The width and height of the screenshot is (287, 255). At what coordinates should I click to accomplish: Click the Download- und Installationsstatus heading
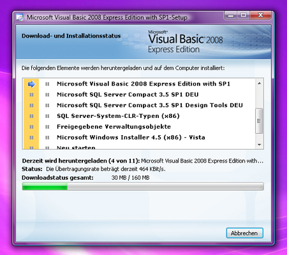(x=71, y=36)
